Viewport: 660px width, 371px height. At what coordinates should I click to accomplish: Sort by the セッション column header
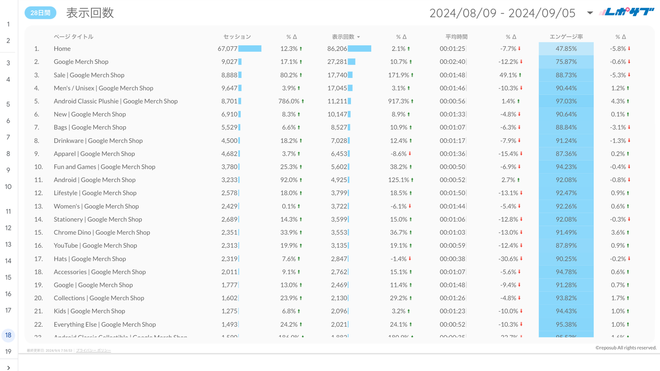click(x=237, y=37)
